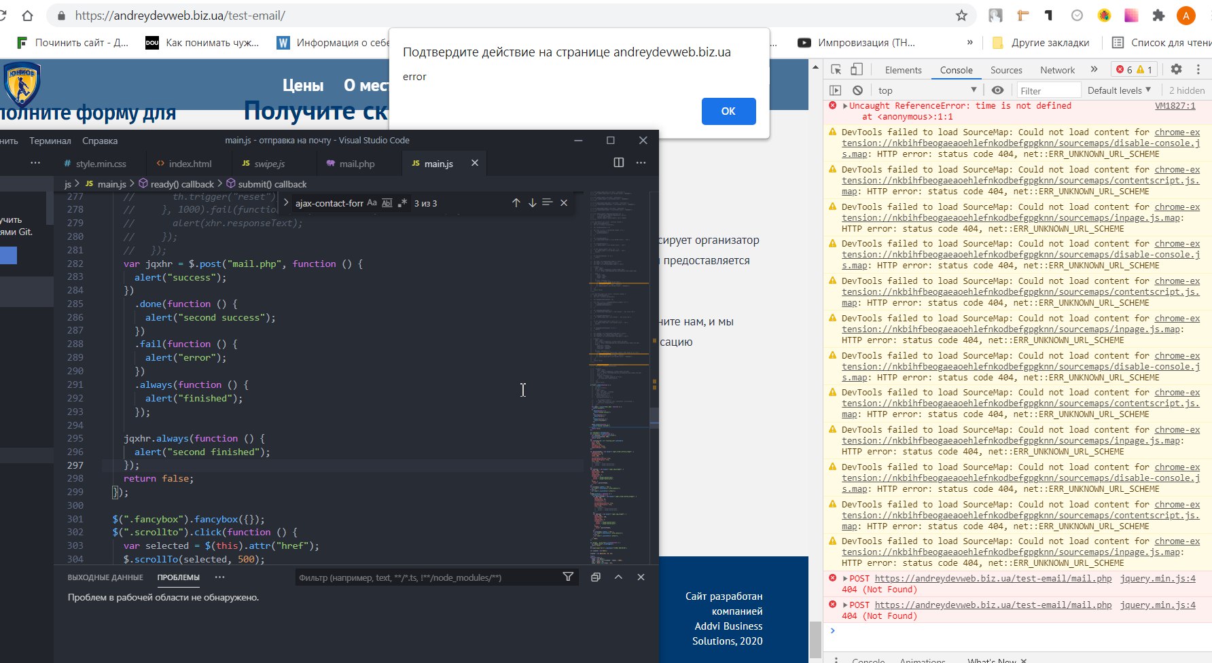Viewport: 1212px width, 663px height.
Task: Open the last mail.php 404 URL link
Action: pos(993,605)
